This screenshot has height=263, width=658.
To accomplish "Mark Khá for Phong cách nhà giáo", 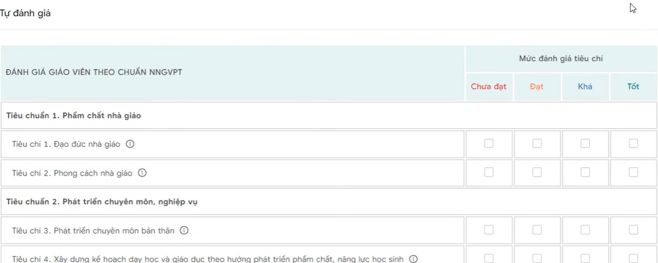I will (x=585, y=172).
